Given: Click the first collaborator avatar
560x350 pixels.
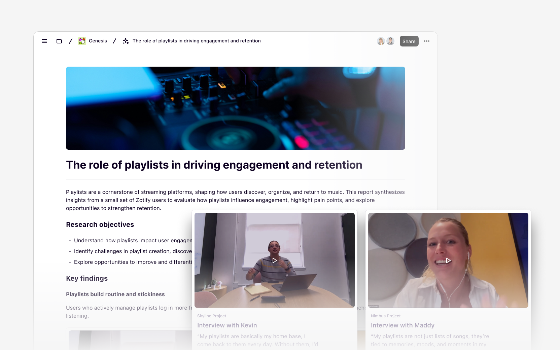Looking at the screenshot, I should point(381,41).
